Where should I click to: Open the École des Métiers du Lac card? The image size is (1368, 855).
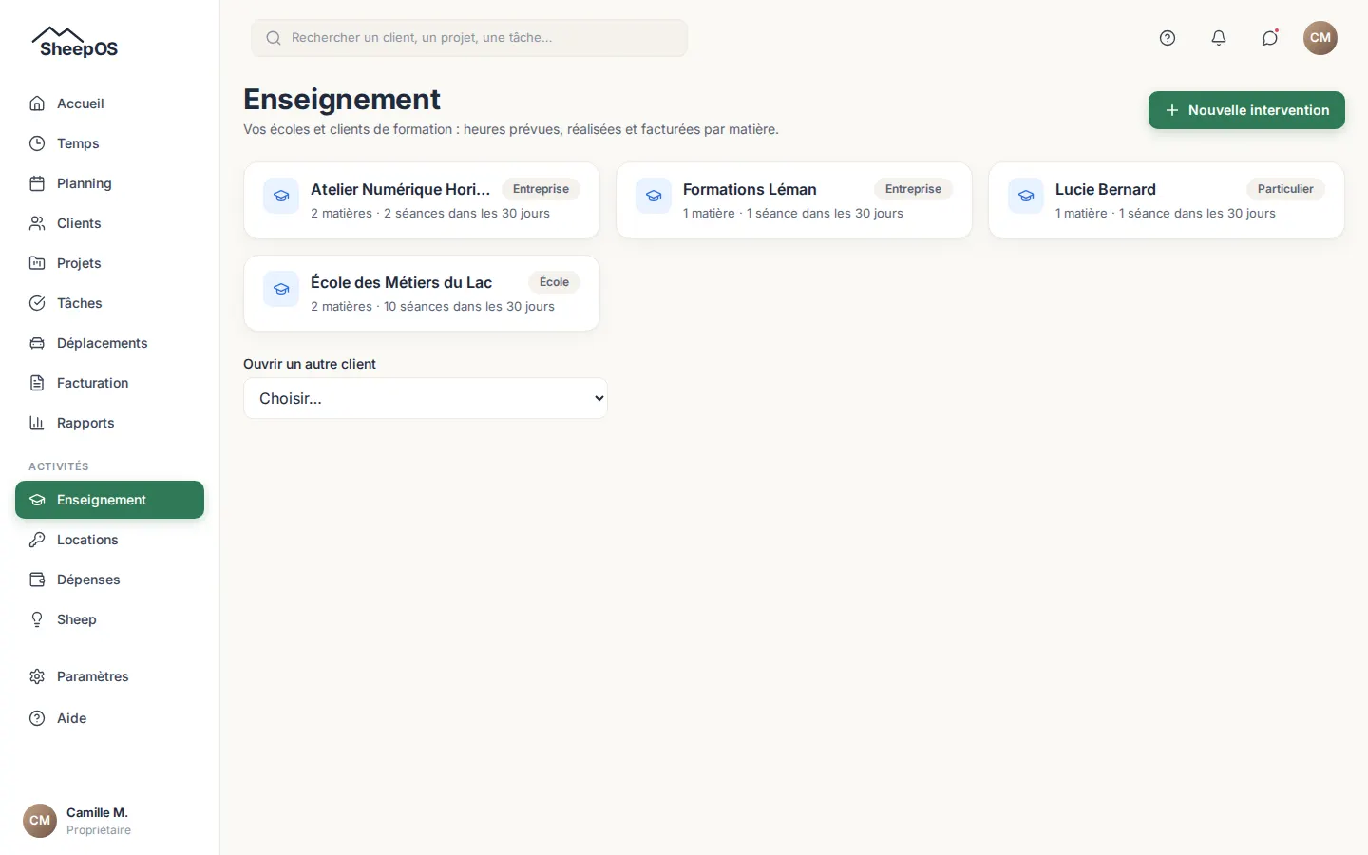[x=422, y=294]
